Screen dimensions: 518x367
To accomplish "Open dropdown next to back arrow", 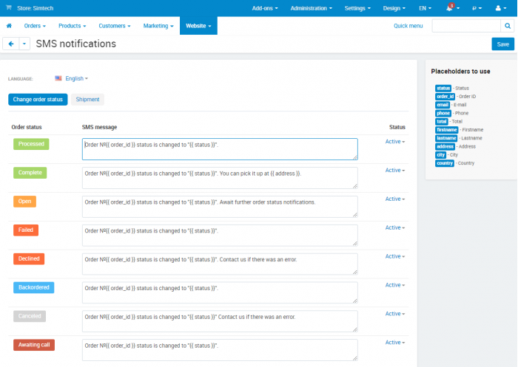I will point(24,44).
